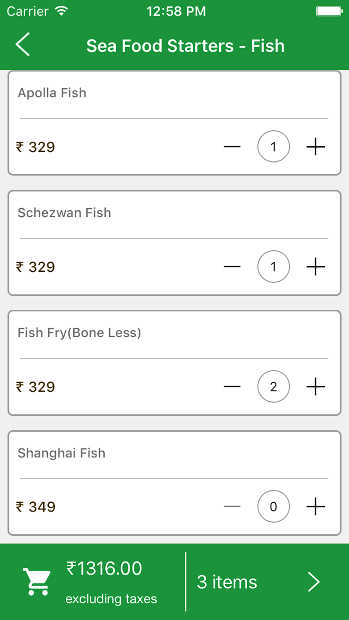This screenshot has height=620, width=349.
Task: Open the Apolla Fish item name
Action: 52,93
